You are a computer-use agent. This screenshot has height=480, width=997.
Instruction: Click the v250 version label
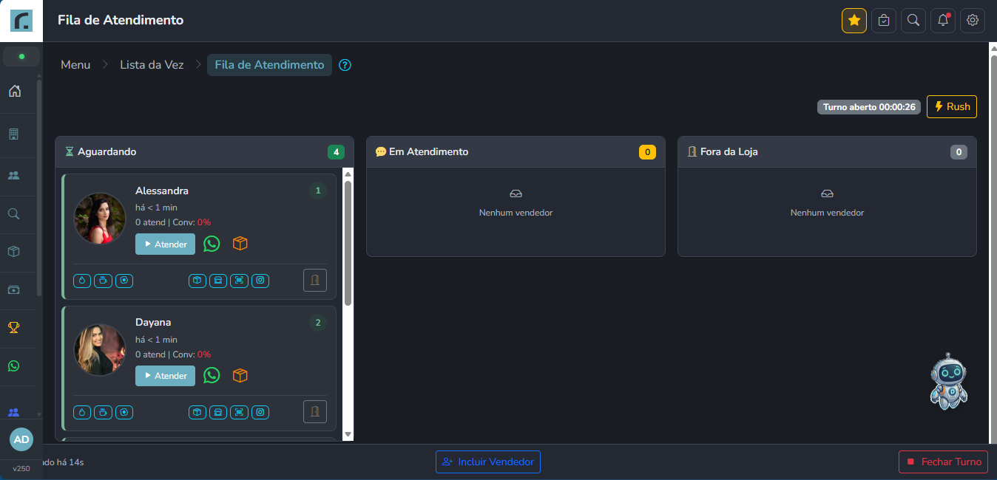coord(21,468)
